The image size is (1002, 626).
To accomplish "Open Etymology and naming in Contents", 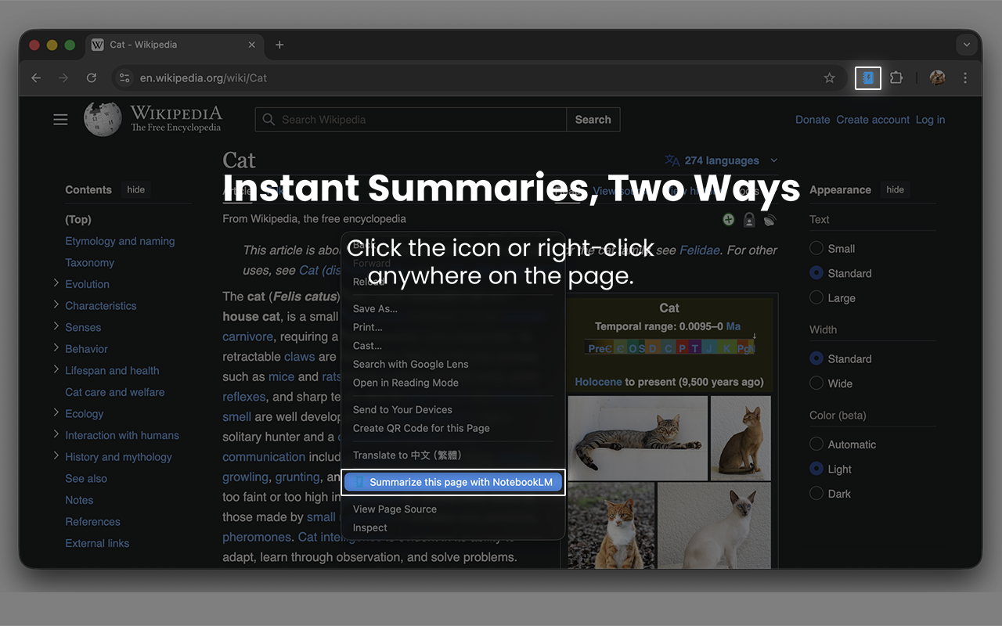I will click(120, 241).
